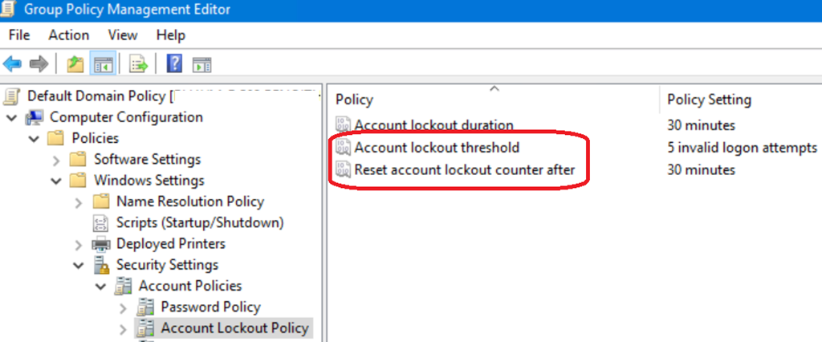The image size is (822, 342).
Task: Select Account Policies tree item
Action: pyautogui.click(x=189, y=286)
